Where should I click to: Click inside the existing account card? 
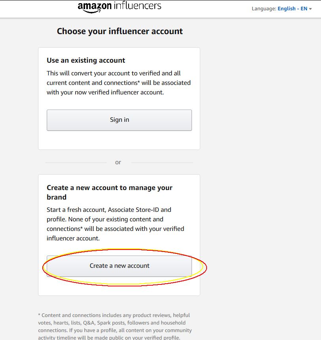(119, 98)
